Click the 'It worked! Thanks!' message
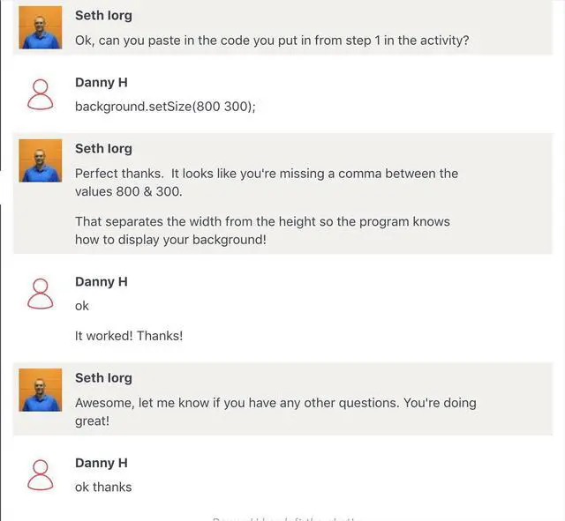Screen dimensions: 565x521 coord(129,336)
